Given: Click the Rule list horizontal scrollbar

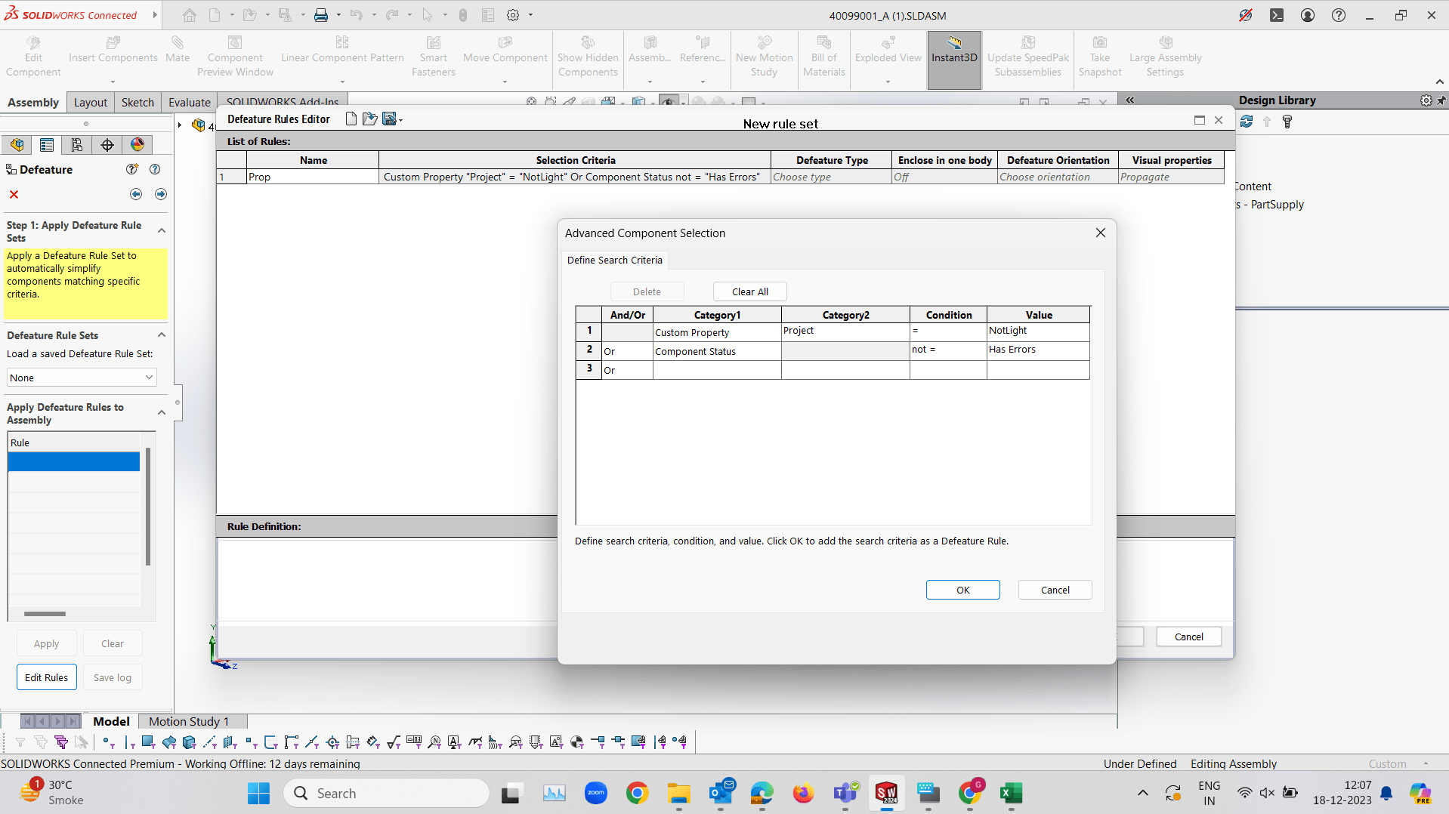Looking at the screenshot, I should point(45,614).
